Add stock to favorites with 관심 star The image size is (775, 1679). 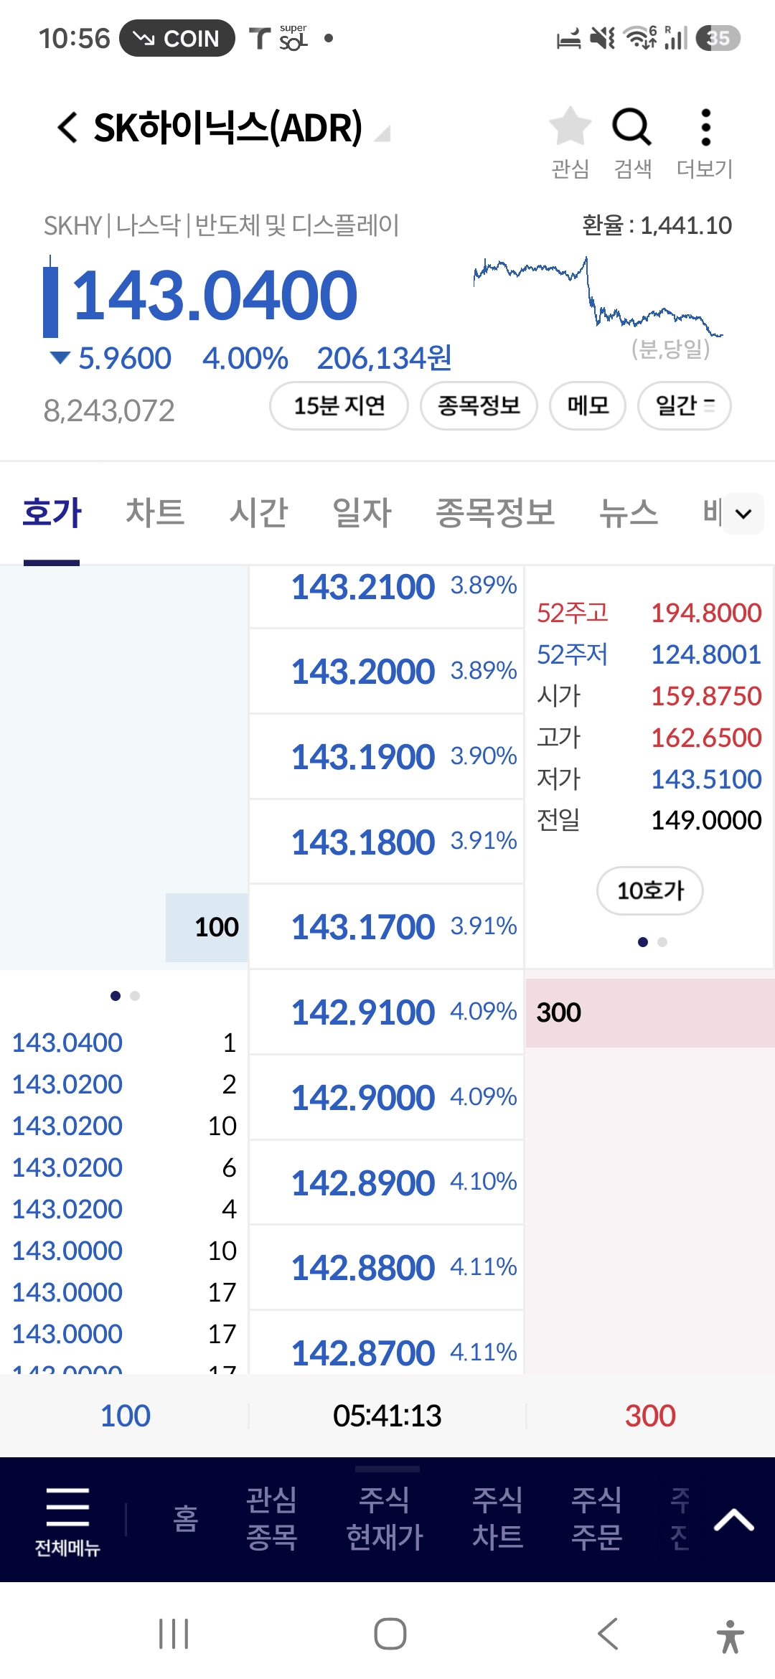click(x=570, y=142)
